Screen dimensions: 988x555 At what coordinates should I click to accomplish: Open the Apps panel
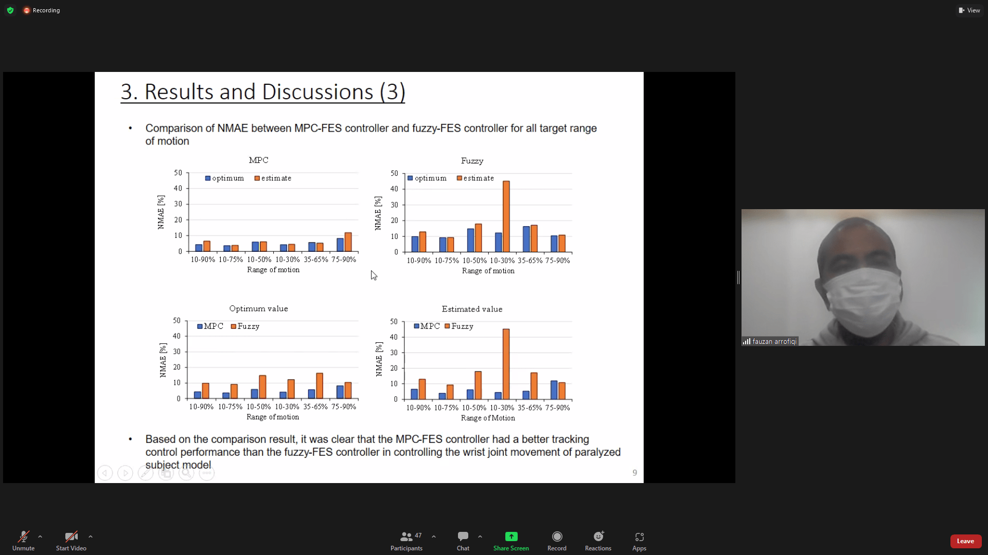point(639,541)
